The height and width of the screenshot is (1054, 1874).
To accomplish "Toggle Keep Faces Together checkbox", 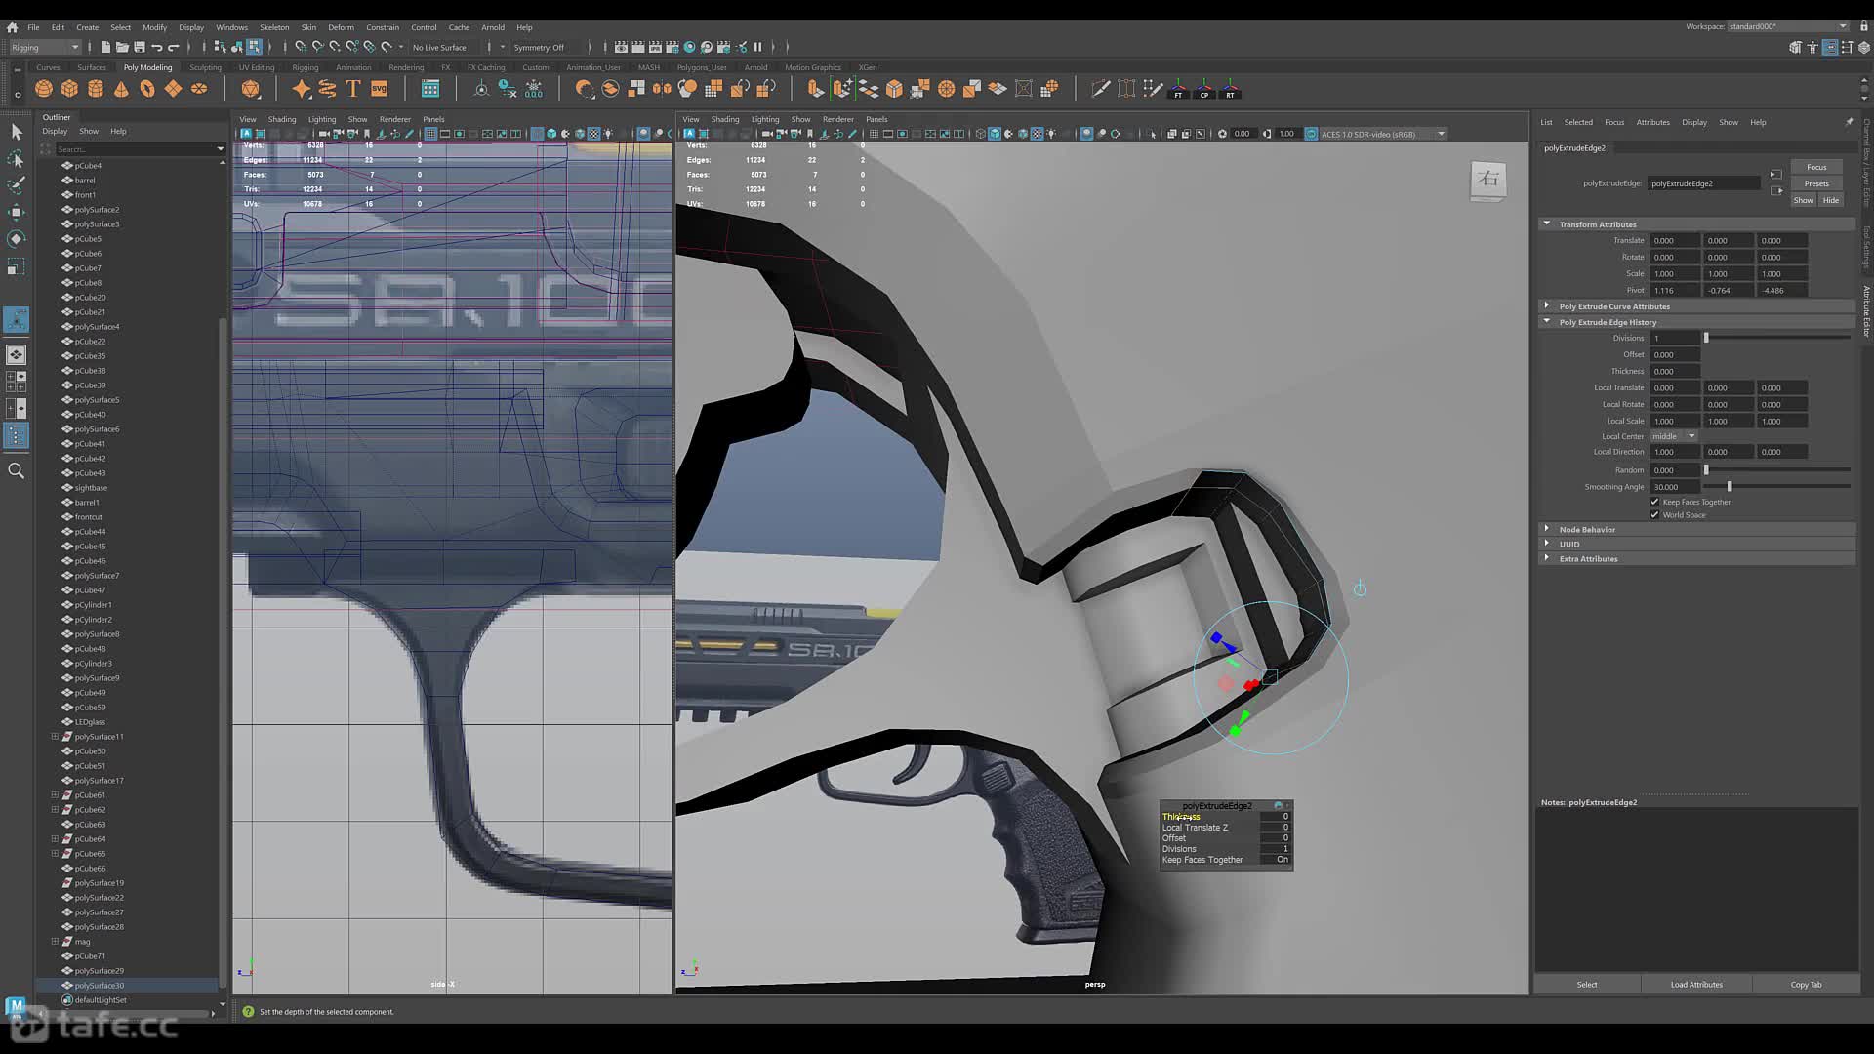I will tap(1654, 502).
